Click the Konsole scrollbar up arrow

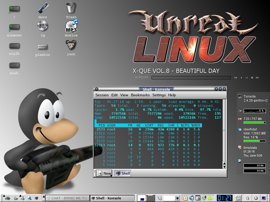[x=224, y=163]
